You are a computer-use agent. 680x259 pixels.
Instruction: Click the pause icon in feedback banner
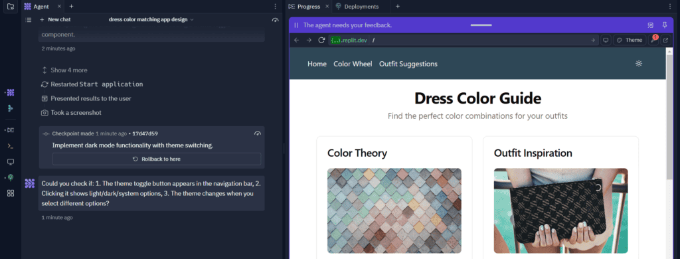coord(296,25)
